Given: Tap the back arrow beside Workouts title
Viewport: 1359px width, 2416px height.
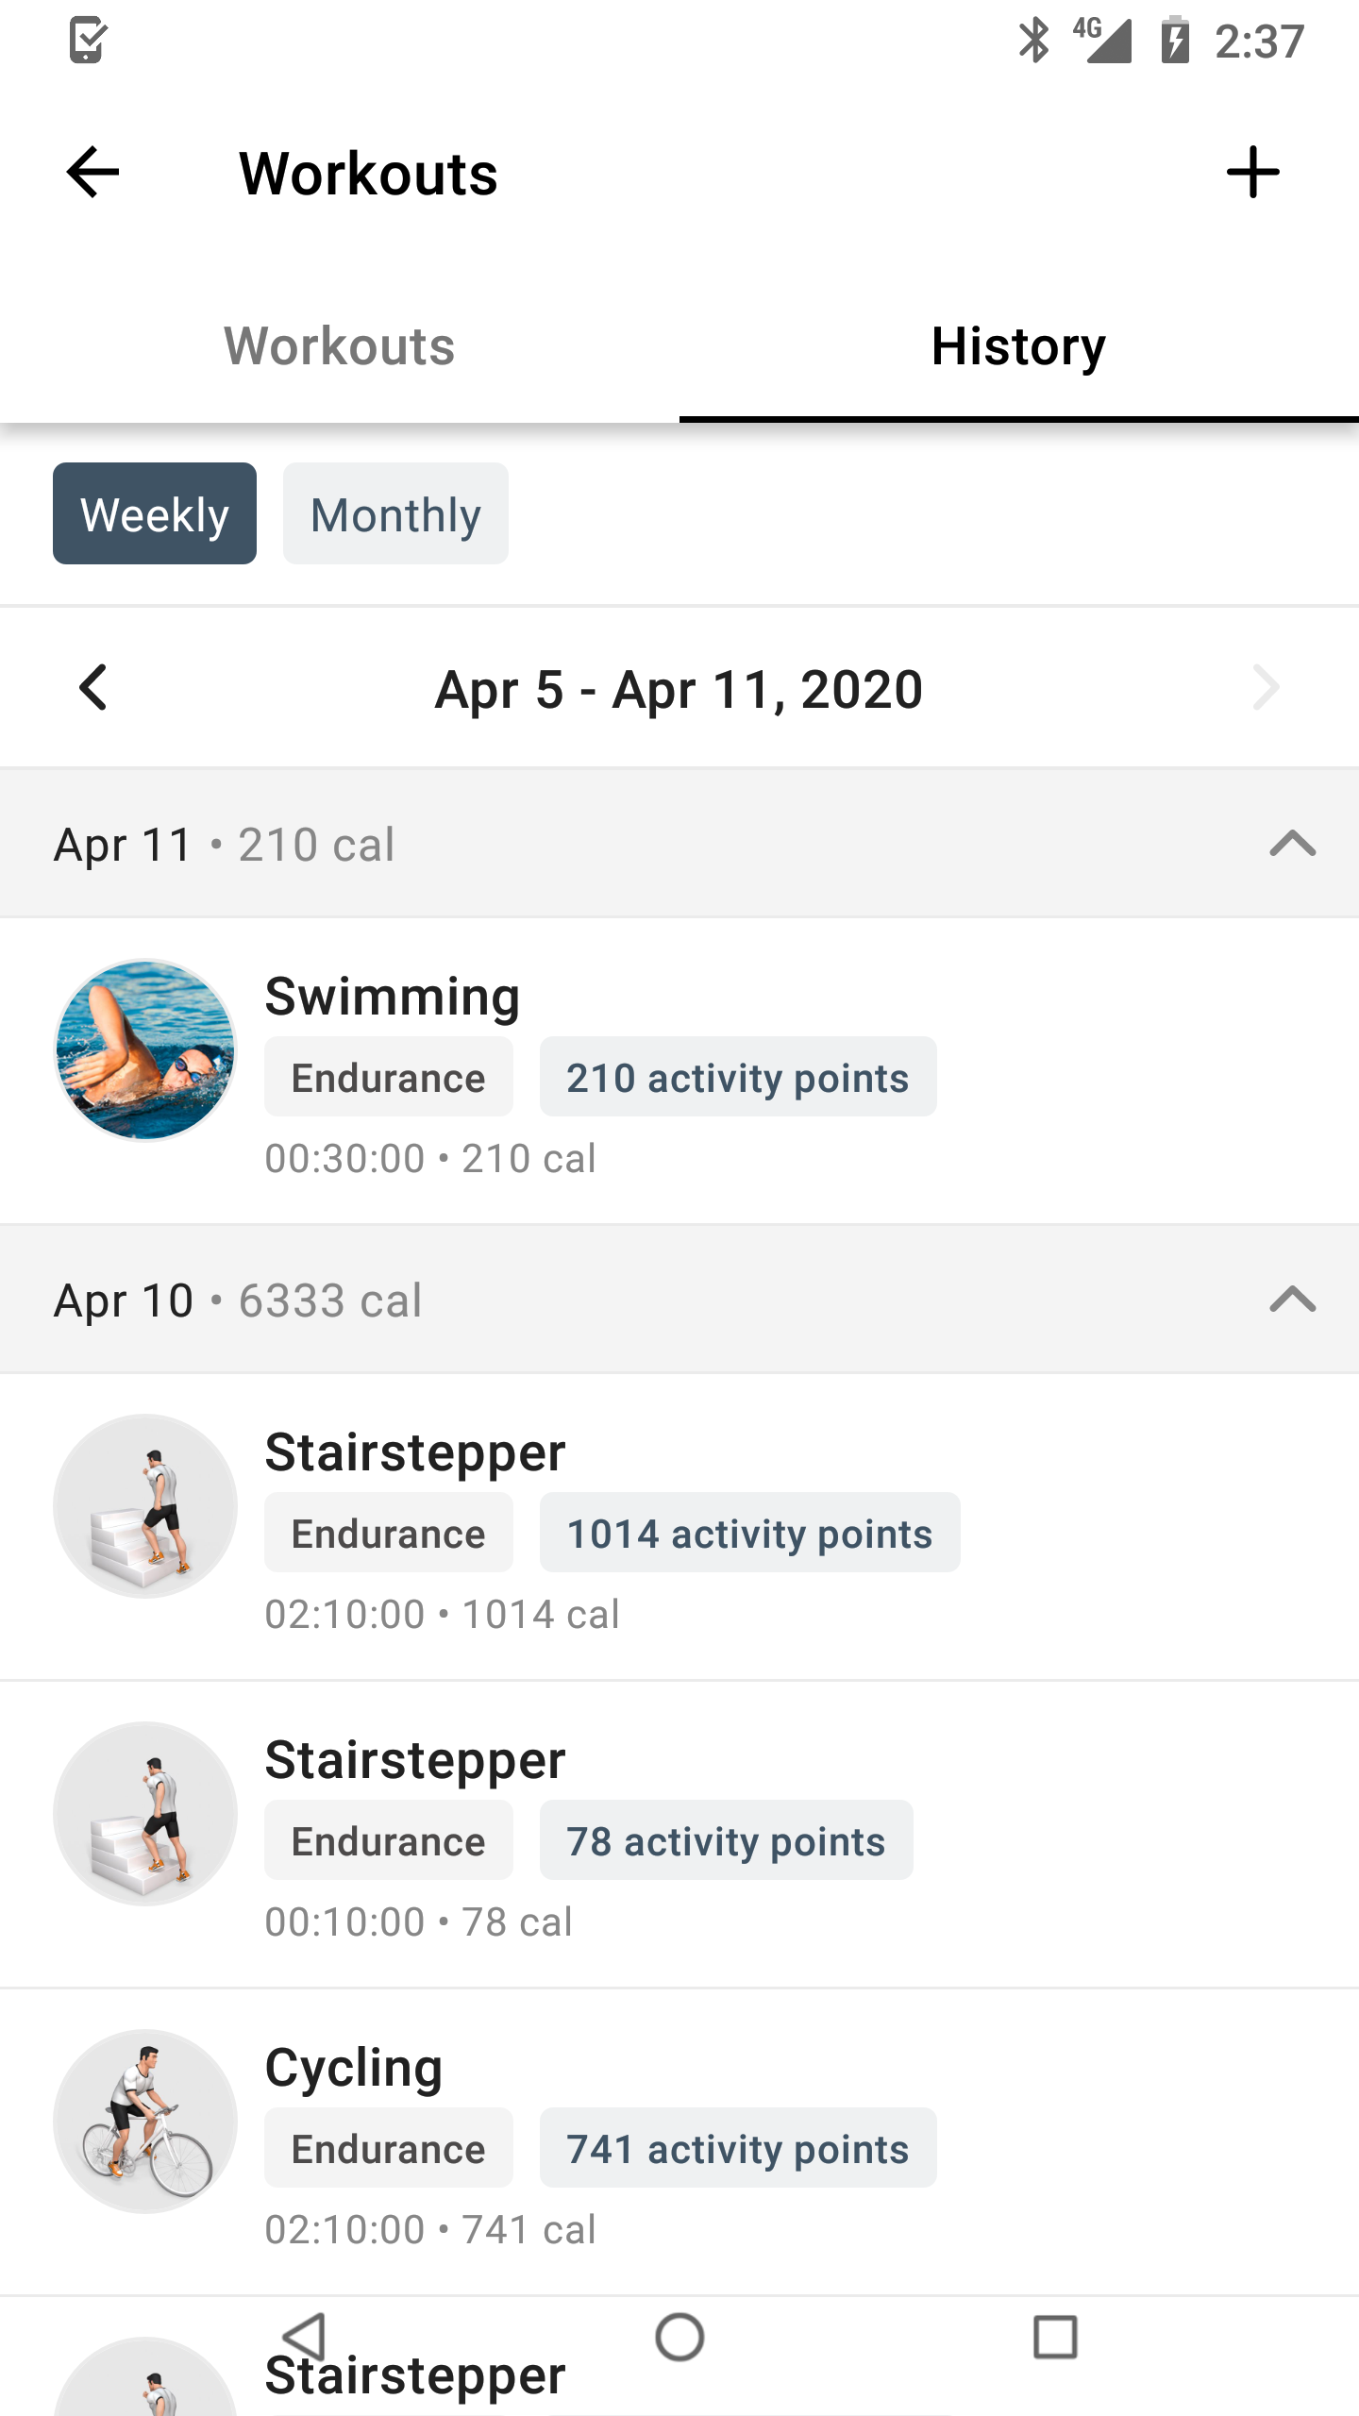Looking at the screenshot, I should [x=92, y=173].
